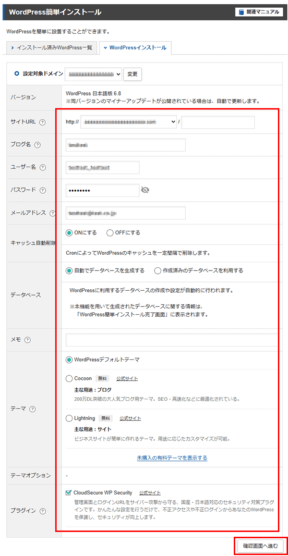Select the Lightning theme option
The width and height of the screenshot is (288, 556).
(68, 418)
